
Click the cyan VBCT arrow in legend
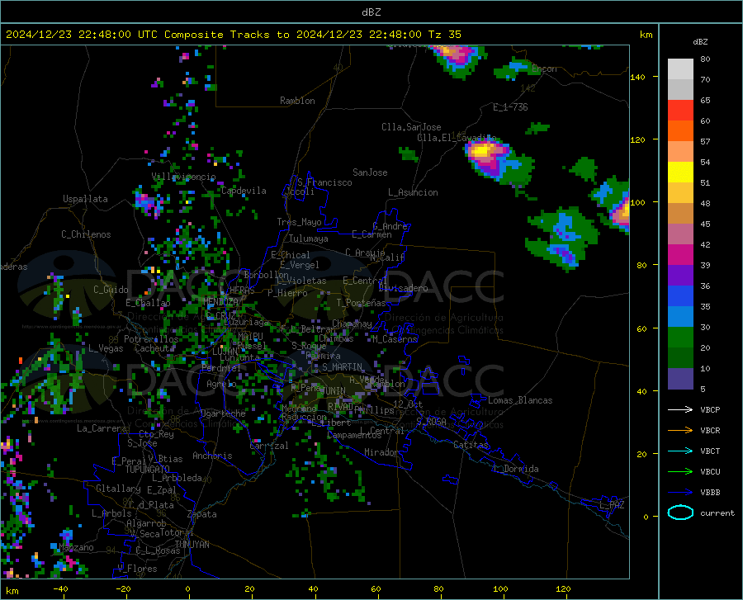680,451
